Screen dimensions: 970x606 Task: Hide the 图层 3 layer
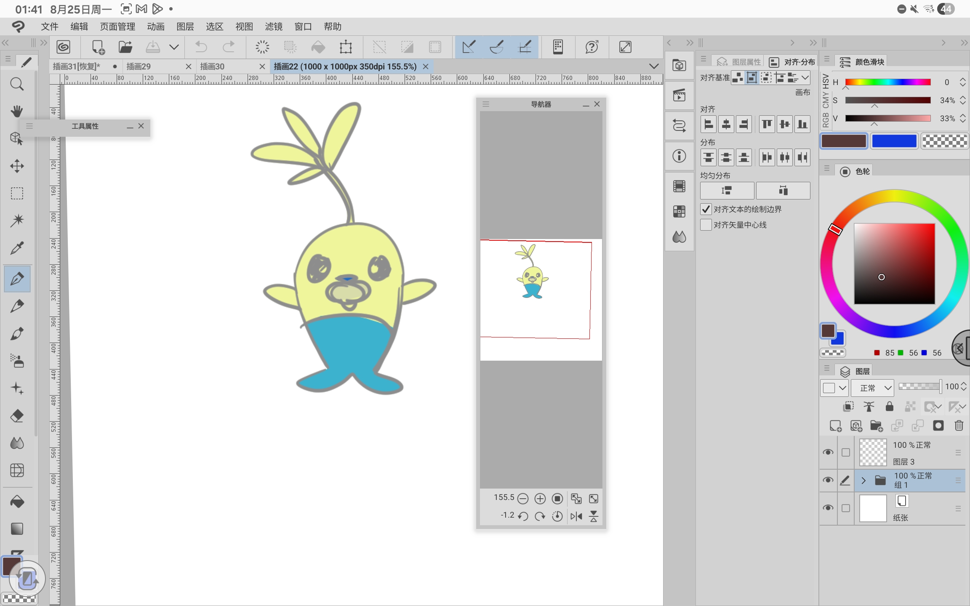[828, 452]
